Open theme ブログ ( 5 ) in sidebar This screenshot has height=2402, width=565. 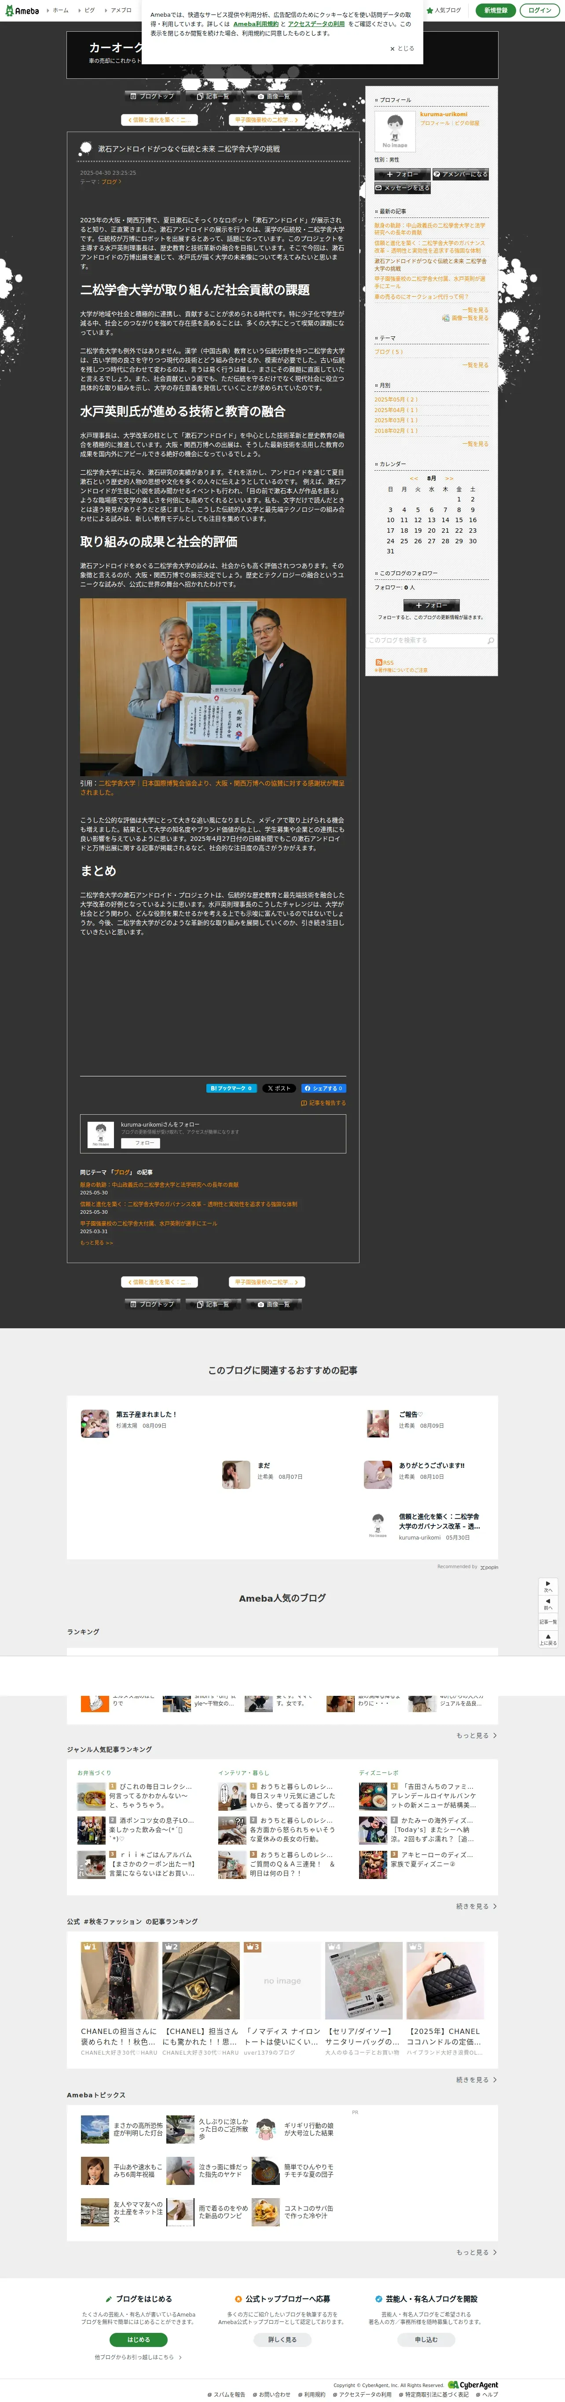389,351
